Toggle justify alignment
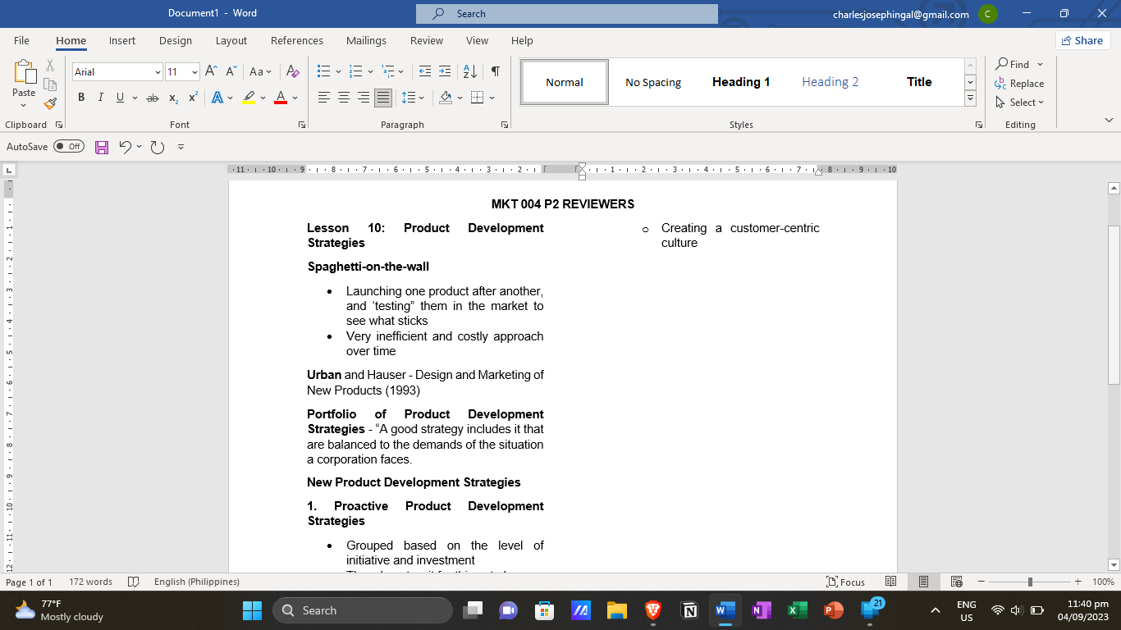Screen dimensions: 1121x630 click(383, 98)
